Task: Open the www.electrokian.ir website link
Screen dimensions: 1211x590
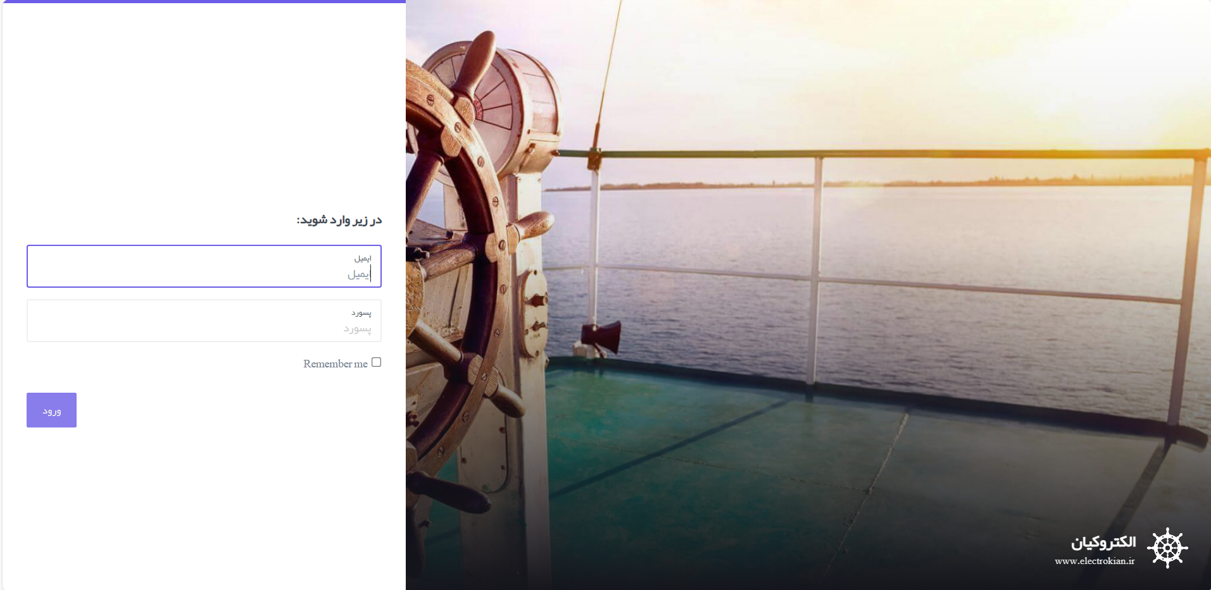Action: [x=1095, y=561]
